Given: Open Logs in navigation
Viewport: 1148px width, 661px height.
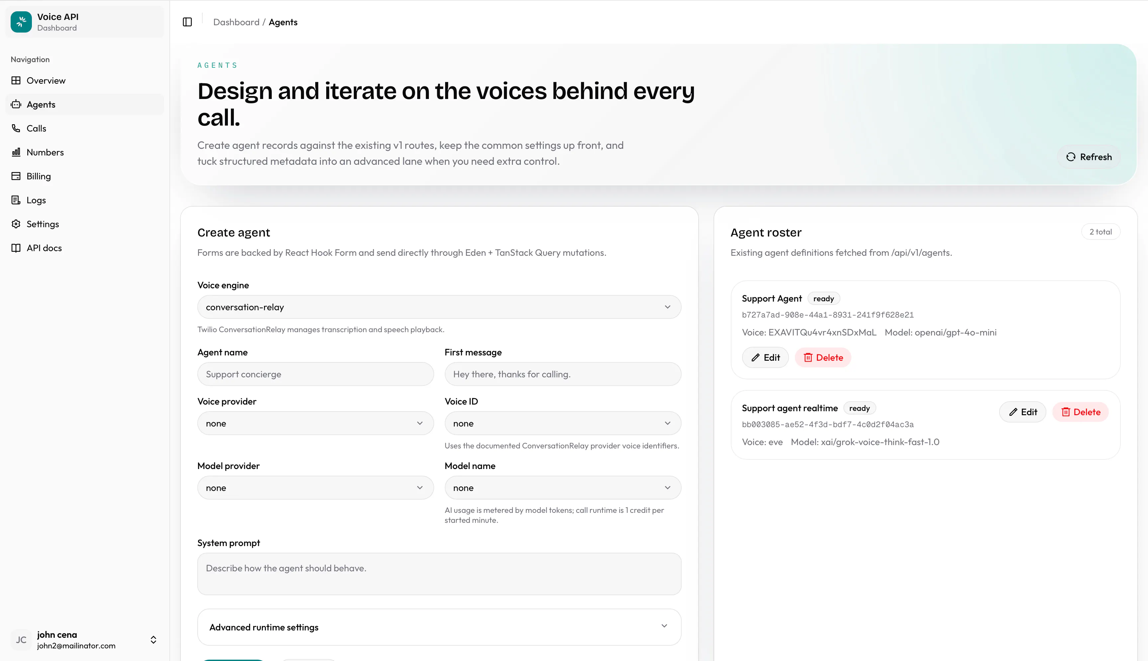Looking at the screenshot, I should (84, 200).
